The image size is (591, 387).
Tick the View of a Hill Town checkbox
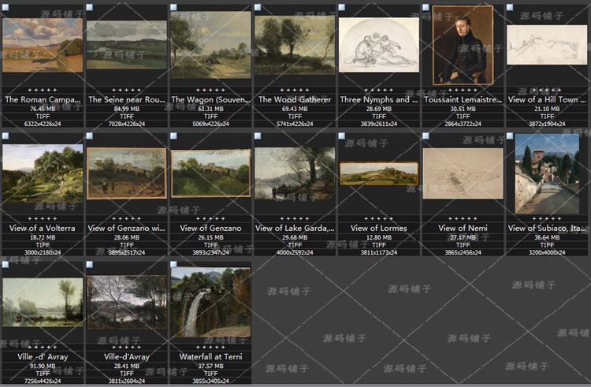click(x=510, y=7)
